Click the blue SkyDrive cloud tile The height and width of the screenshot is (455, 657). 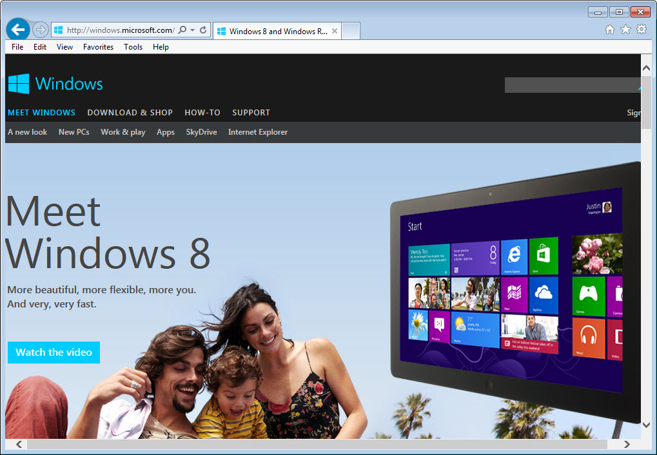coord(544,295)
